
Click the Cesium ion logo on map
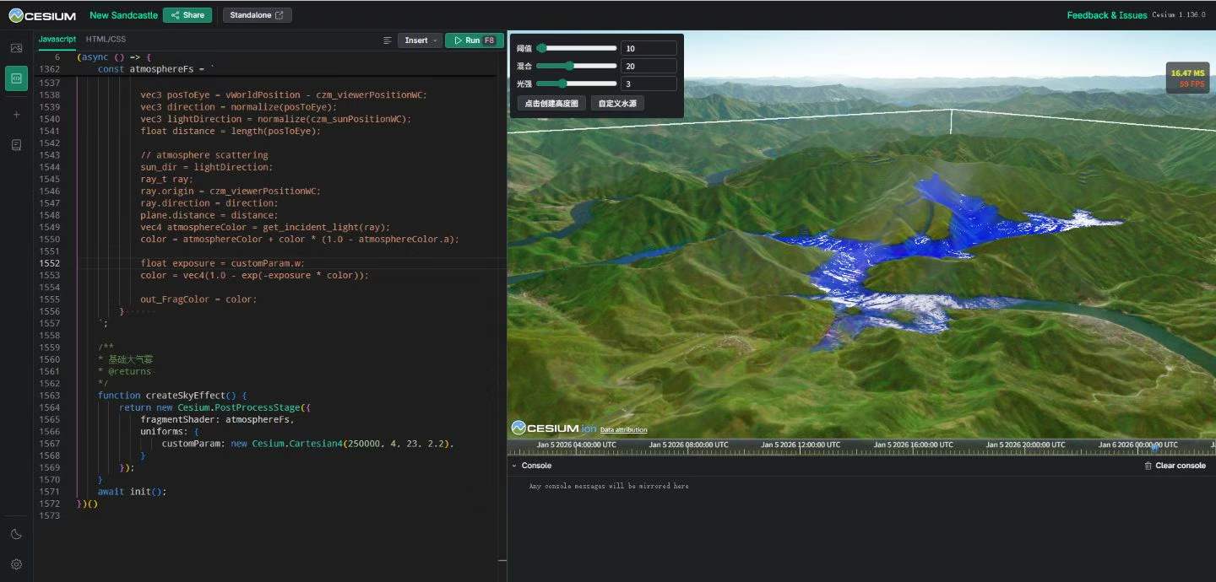coord(553,428)
